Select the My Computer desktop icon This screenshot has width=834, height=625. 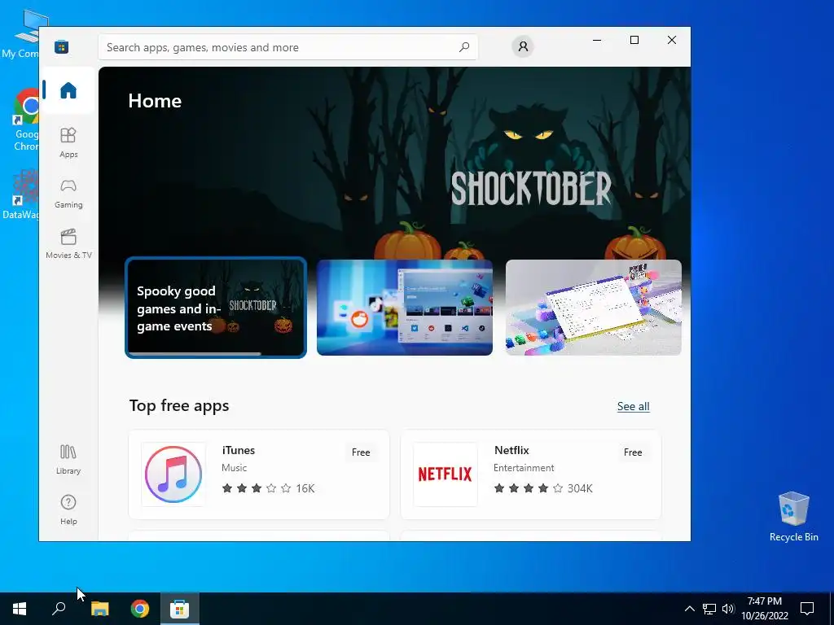tap(21, 34)
